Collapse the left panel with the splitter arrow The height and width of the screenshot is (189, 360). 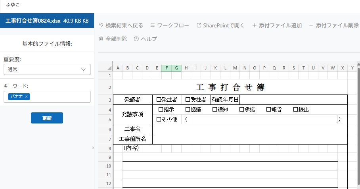93,148
